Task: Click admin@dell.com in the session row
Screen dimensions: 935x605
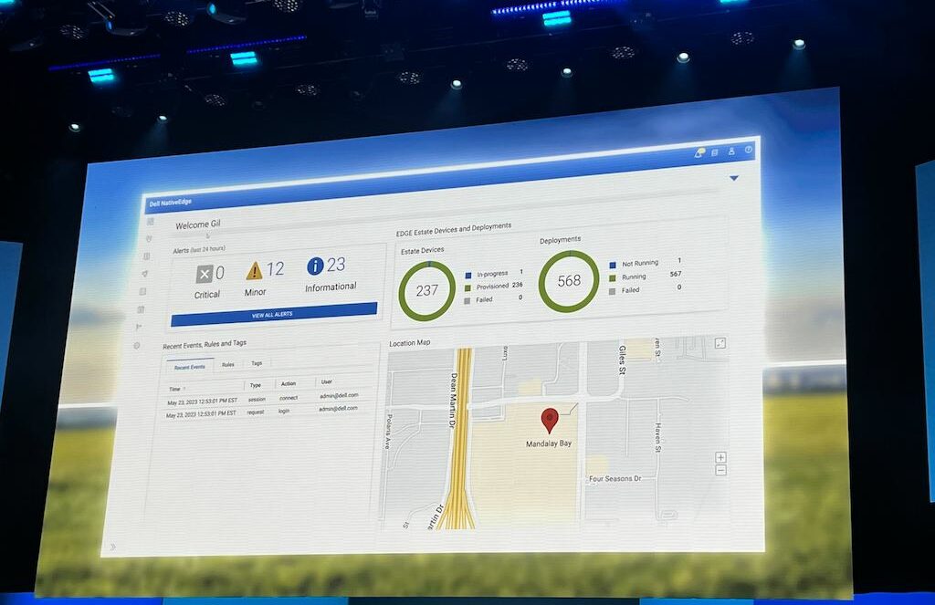Action: click(339, 395)
